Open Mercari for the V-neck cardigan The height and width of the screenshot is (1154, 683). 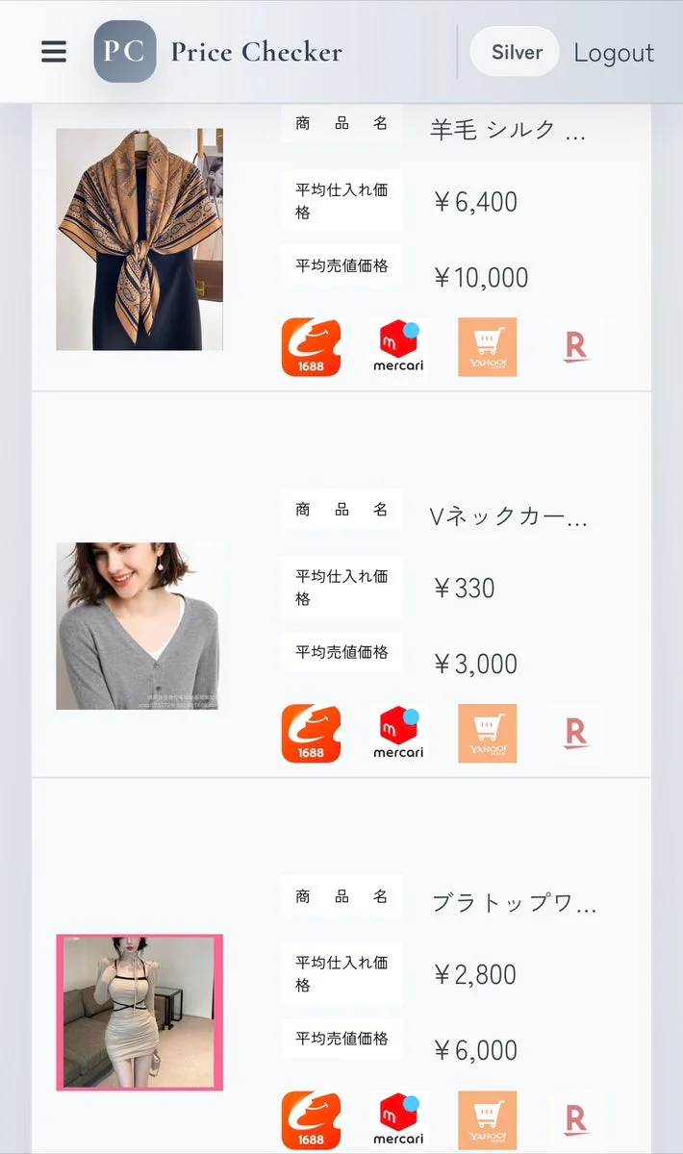click(398, 734)
